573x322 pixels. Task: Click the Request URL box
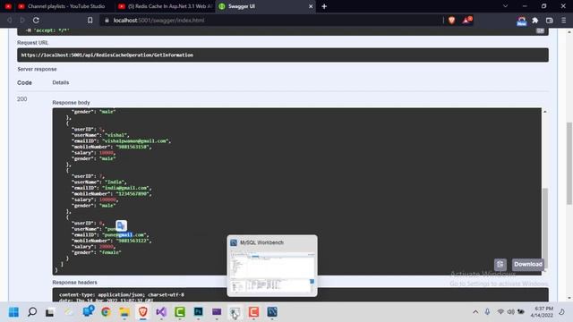point(283,55)
